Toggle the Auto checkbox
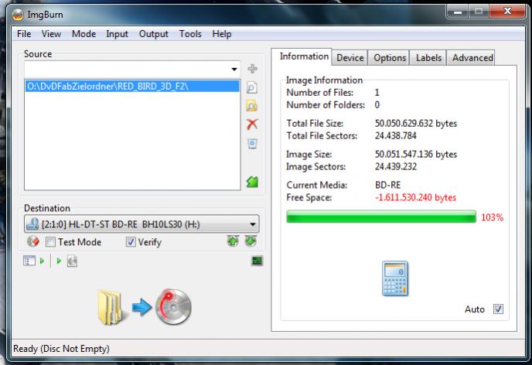Screen dimensions: 532x365 click(498, 309)
